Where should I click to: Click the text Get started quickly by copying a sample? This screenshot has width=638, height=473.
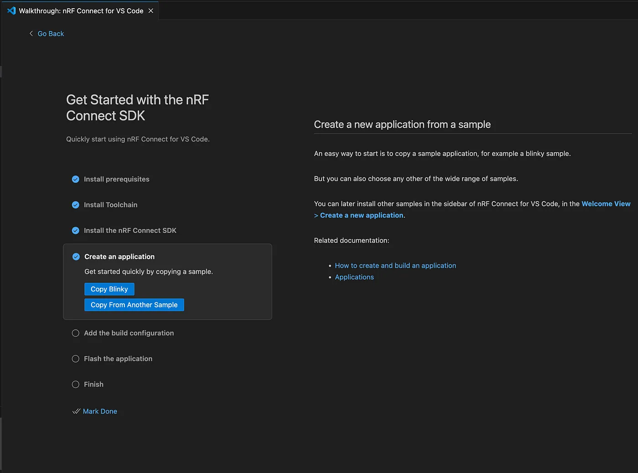[x=149, y=271]
